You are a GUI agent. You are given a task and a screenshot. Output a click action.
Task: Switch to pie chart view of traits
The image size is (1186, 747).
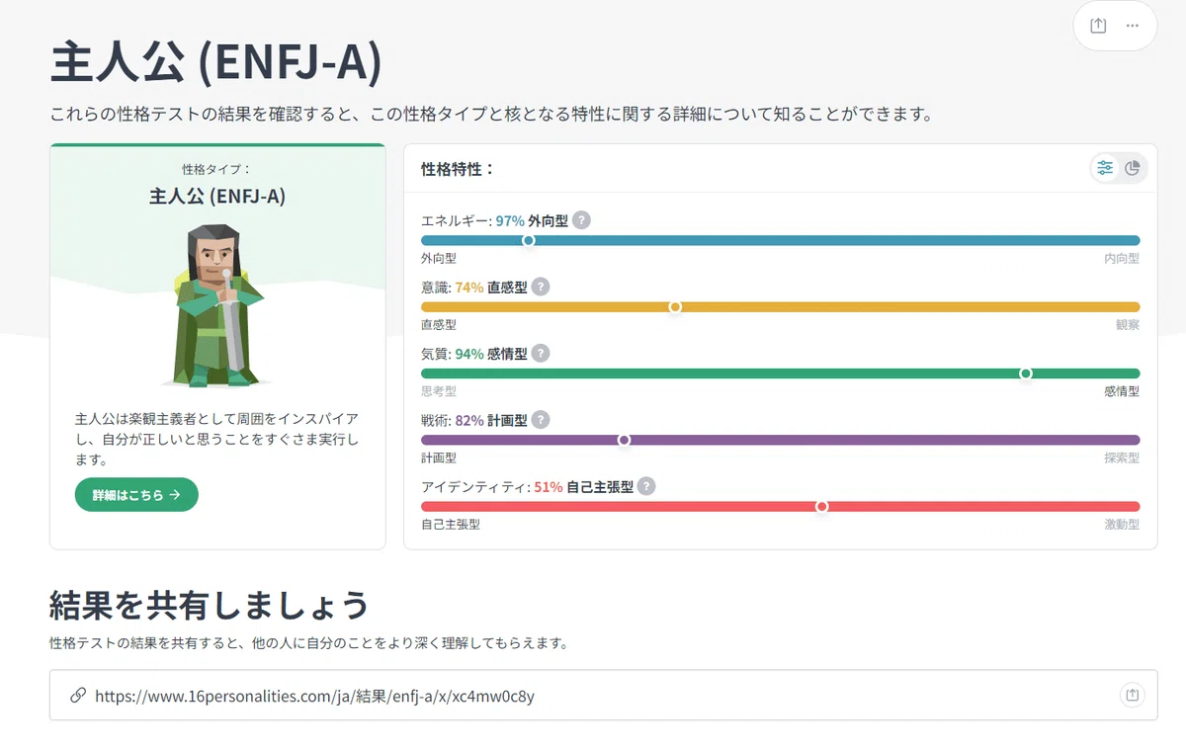[1133, 168]
